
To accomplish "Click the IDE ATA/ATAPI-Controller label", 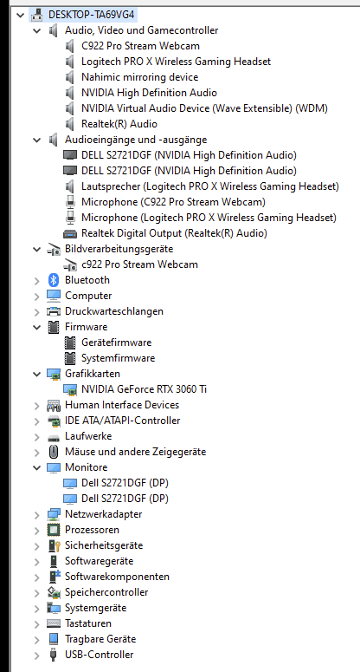I will tap(122, 421).
